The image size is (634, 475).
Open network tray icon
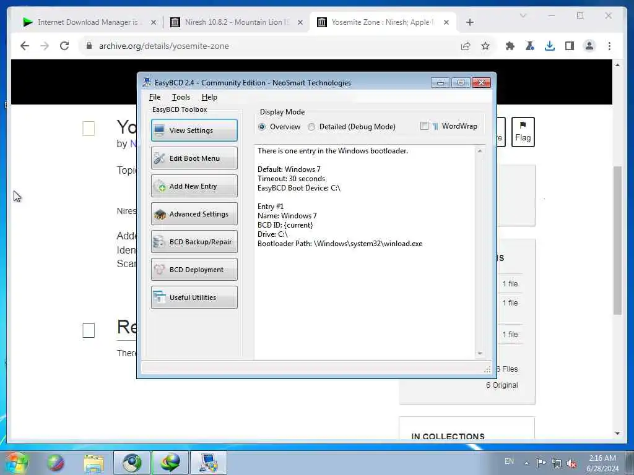[x=557, y=463]
